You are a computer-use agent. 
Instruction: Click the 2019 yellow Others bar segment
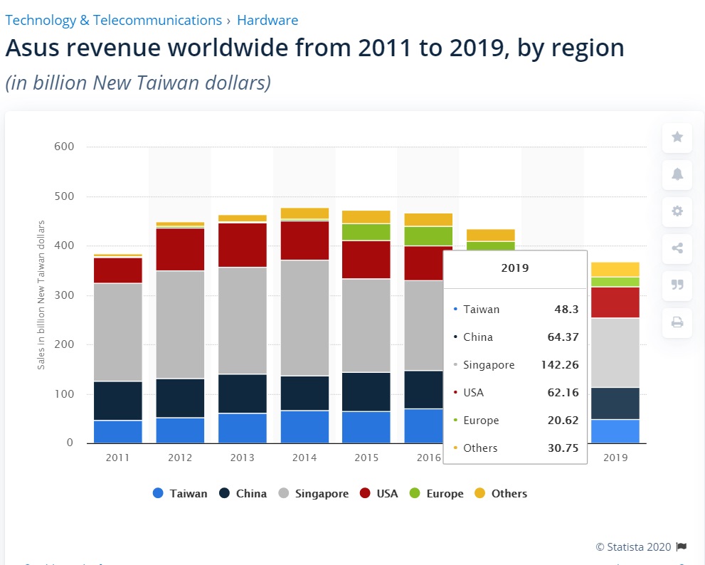click(x=615, y=270)
